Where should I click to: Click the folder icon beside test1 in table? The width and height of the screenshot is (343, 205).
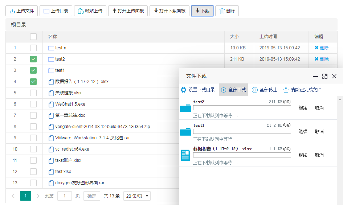pos(51,70)
